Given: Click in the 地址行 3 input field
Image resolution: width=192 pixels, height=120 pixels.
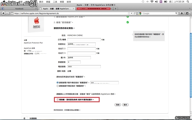Looking at the screenshot, I should pos(82,53).
